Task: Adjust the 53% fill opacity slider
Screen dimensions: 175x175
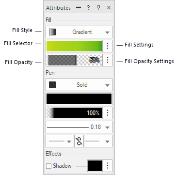Action: coord(74,60)
